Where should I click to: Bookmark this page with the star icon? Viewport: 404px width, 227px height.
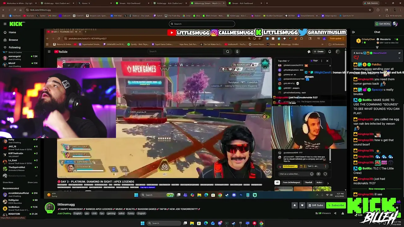pos(370,10)
